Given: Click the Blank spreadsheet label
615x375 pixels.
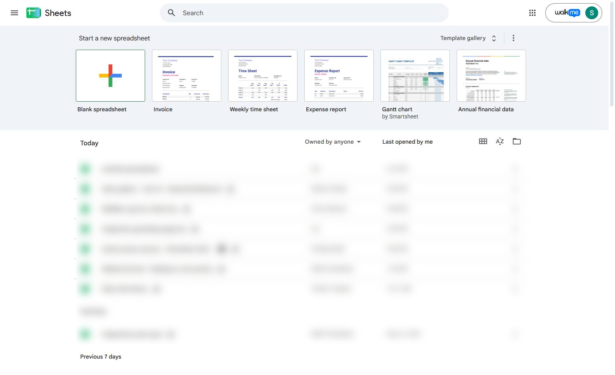Looking at the screenshot, I should (x=102, y=109).
